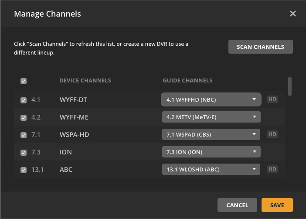Open the 4.1 WYFFHD (NBC) guide dropdown
306x219 pixels.
point(211,99)
